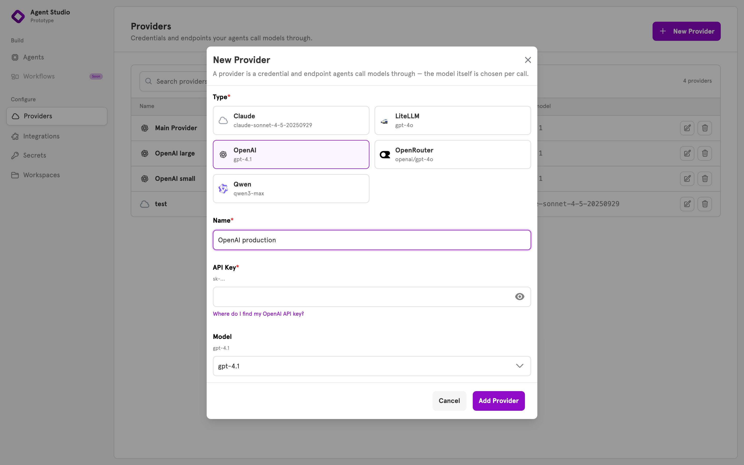
Task: Click the Name column header
Action: (x=147, y=106)
